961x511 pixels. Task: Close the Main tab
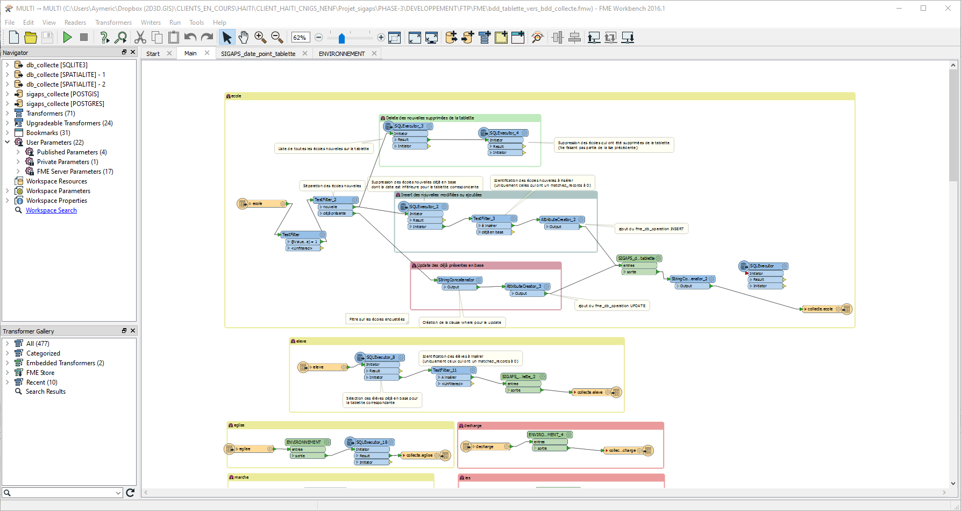click(207, 53)
